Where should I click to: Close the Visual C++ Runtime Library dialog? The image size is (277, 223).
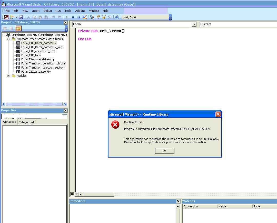218,114
